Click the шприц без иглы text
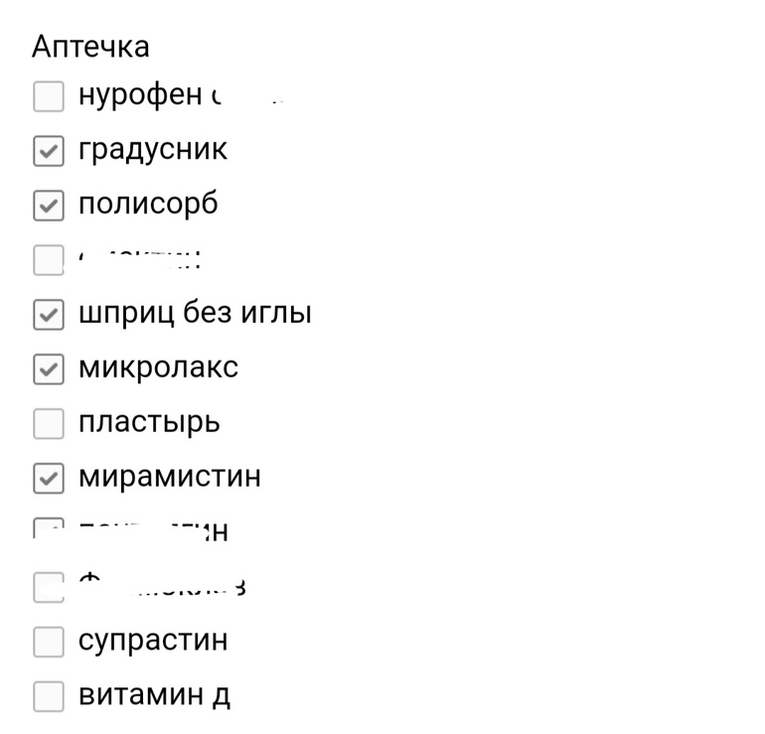Image resolution: width=765 pixels, height=734 pixels. pos(195,313)
